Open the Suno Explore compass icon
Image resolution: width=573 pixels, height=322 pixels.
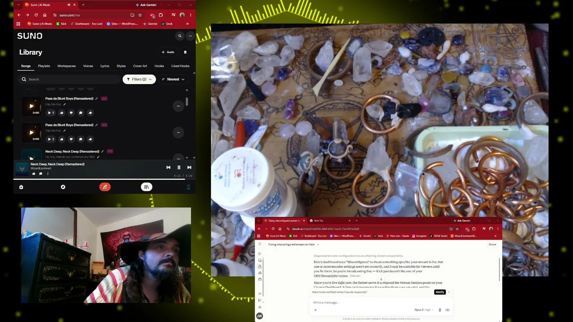click(63, 187)
